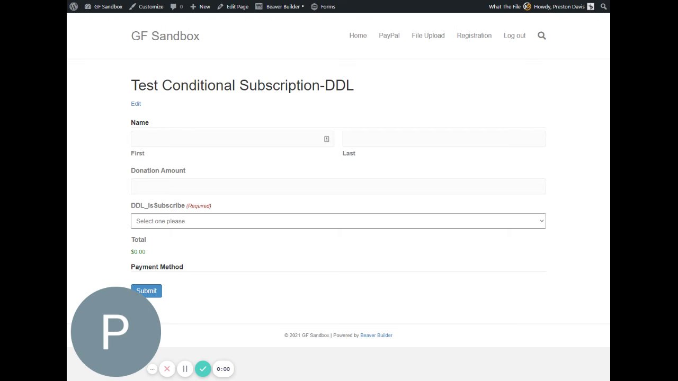Select Log out in site navigation
The height and width of the screenshot is (381, 678).
(514, 35)
